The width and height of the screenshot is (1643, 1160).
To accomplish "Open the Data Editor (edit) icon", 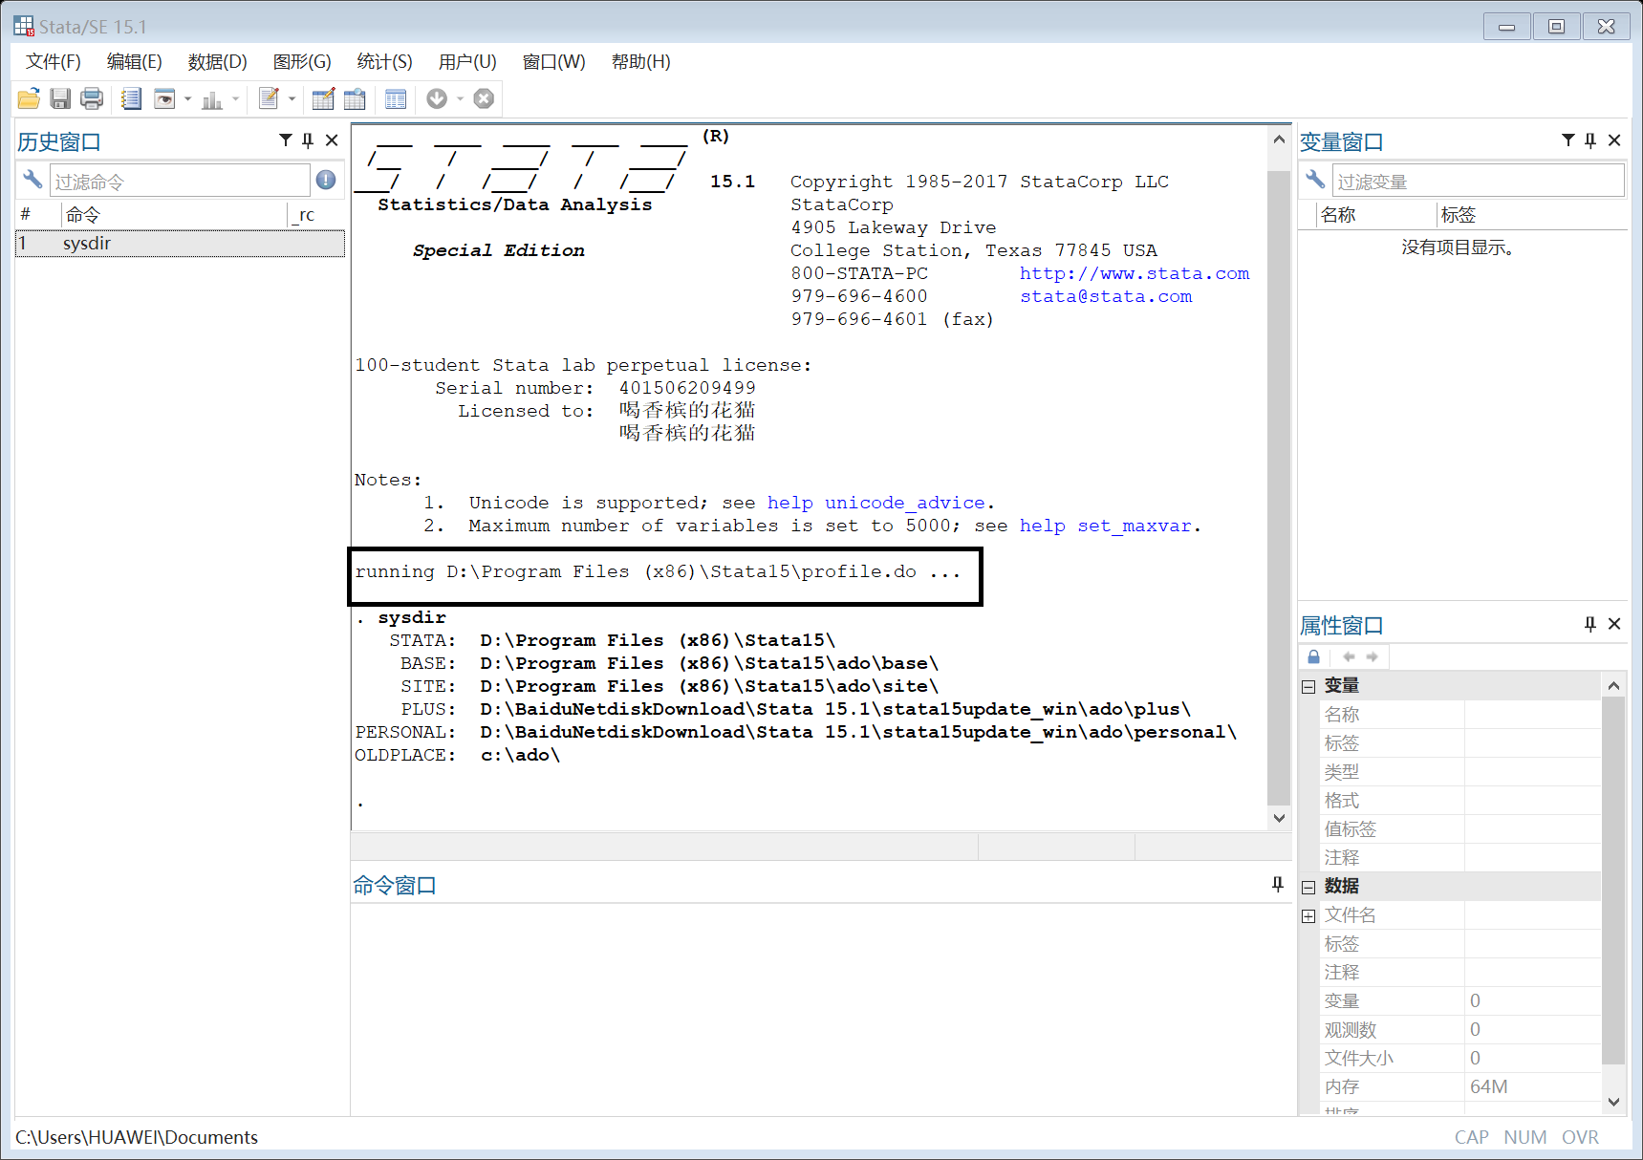I will click(323, 98).
